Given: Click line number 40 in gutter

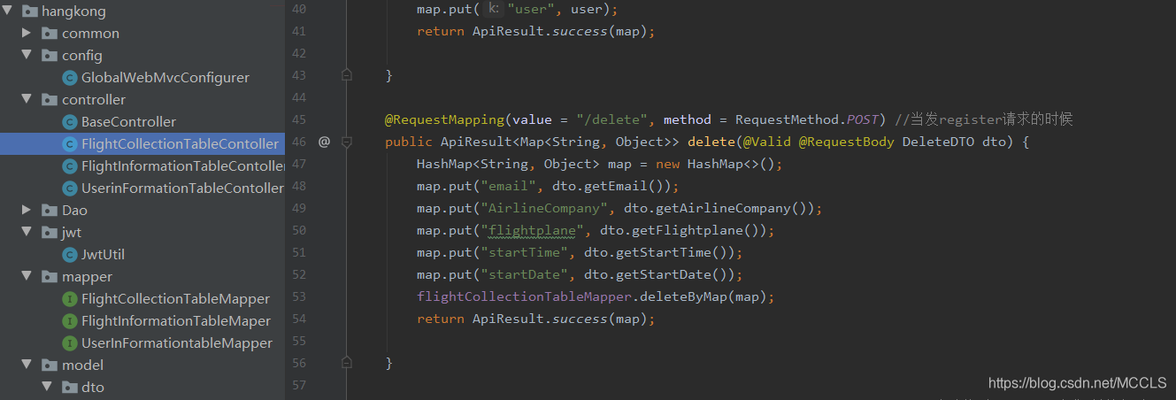Looking at the screenshot, I should tap(298, 9).
